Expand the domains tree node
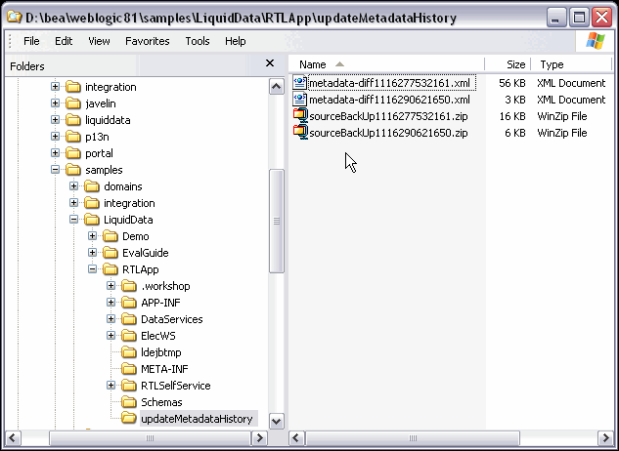This screenshot has height=451, width=619. [73, 186]
